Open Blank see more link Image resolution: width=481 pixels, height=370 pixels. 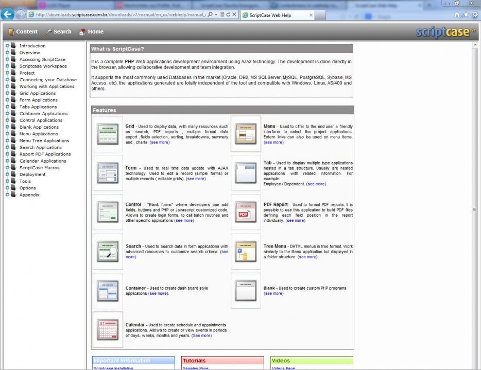pos(273,293)
